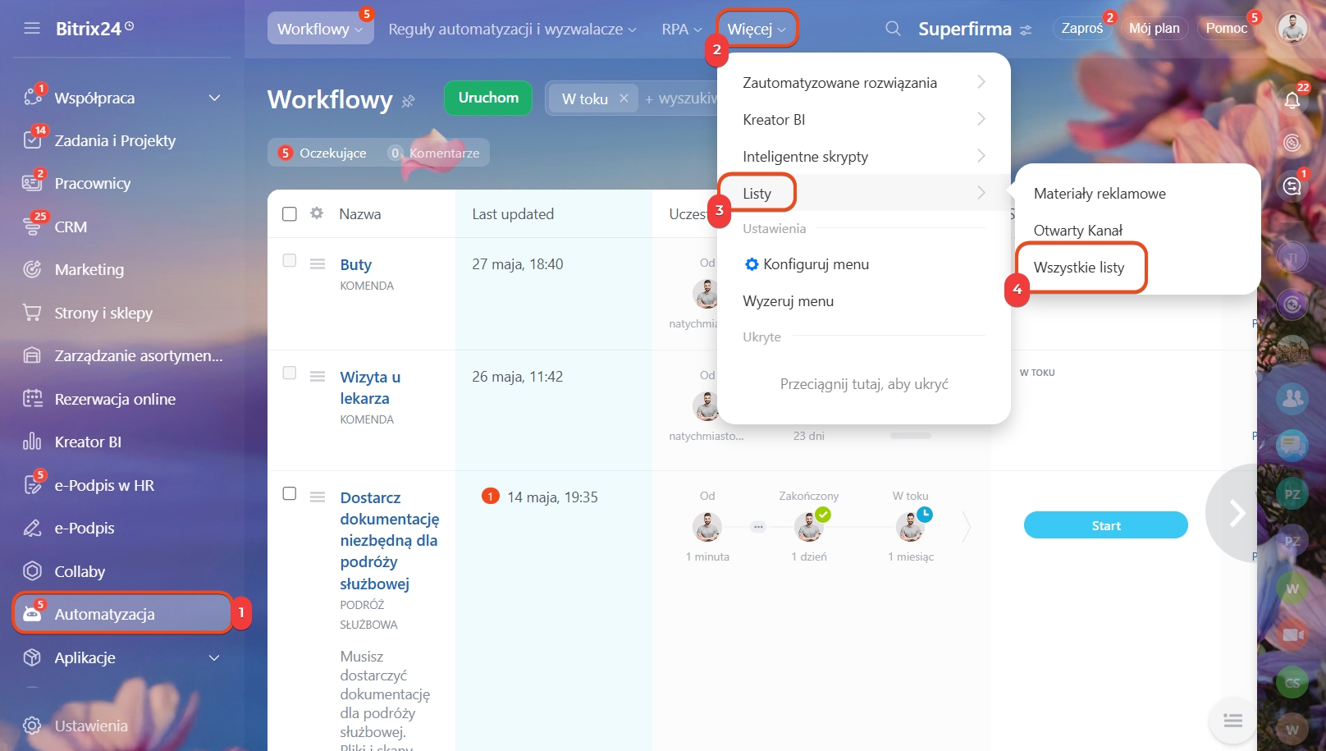
Task: Click the row actions menu icon for Buty
Action: (x=318, y=263)
